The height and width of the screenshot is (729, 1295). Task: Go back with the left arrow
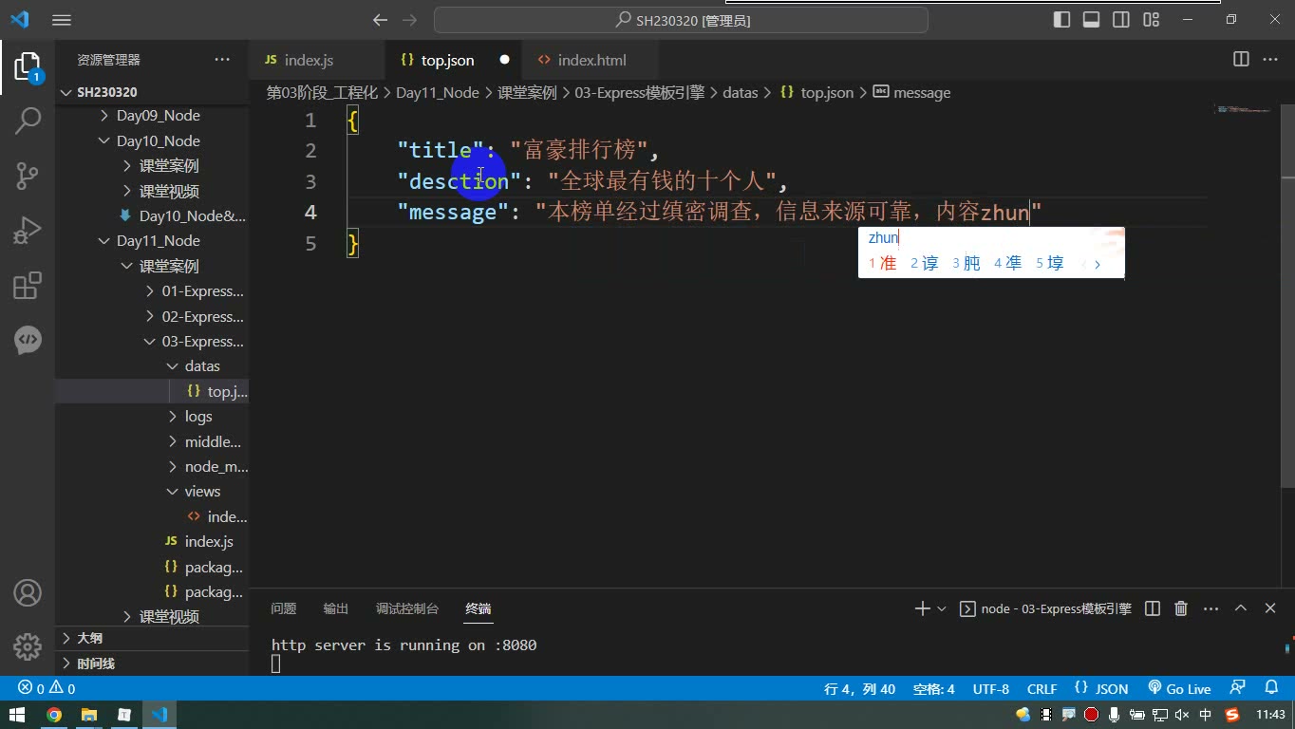(380, 20)
